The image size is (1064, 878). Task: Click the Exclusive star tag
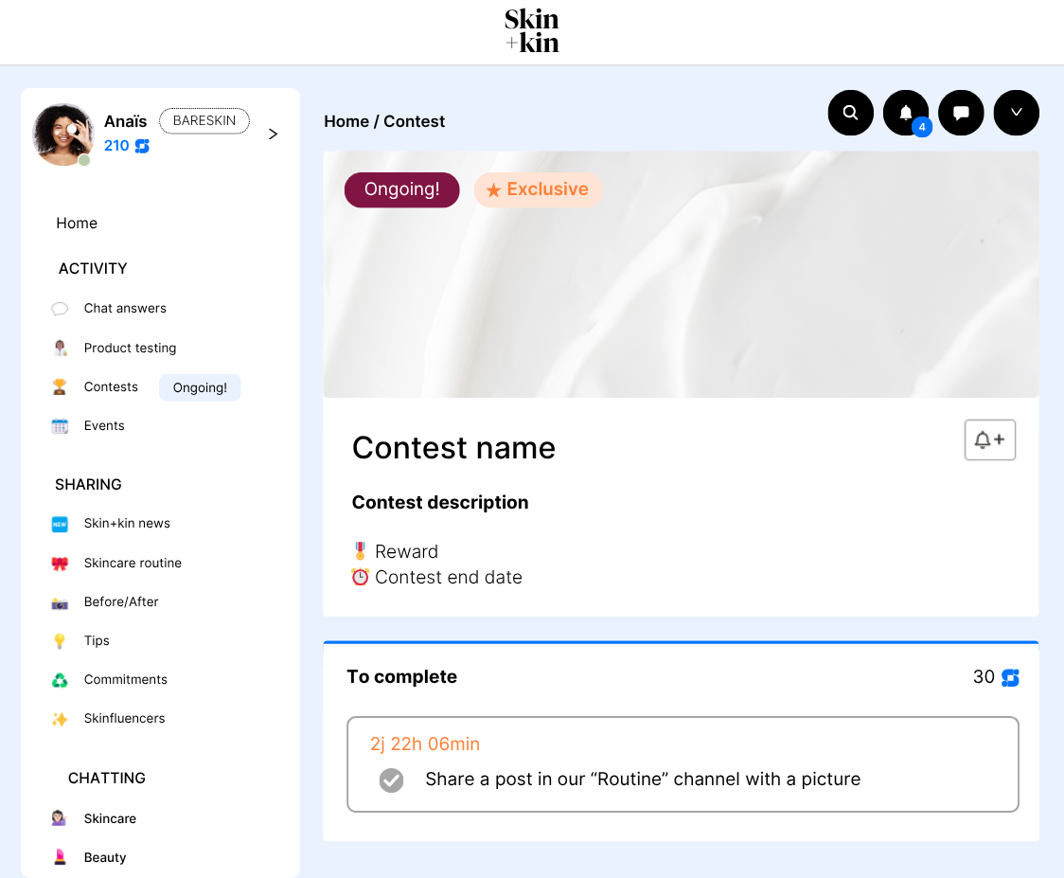[x=538, y=189]
